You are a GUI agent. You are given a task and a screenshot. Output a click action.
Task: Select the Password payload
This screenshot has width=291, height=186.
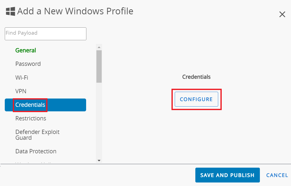click(x=28, y=64)
